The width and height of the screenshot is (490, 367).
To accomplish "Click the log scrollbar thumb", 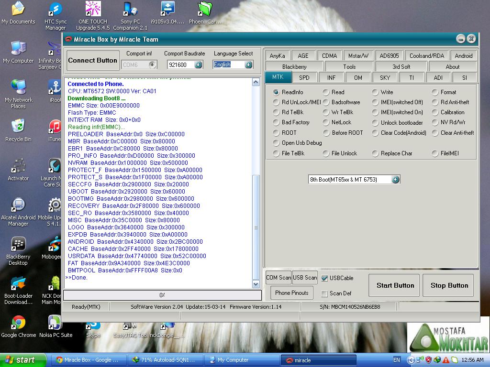I will (256, 227).
